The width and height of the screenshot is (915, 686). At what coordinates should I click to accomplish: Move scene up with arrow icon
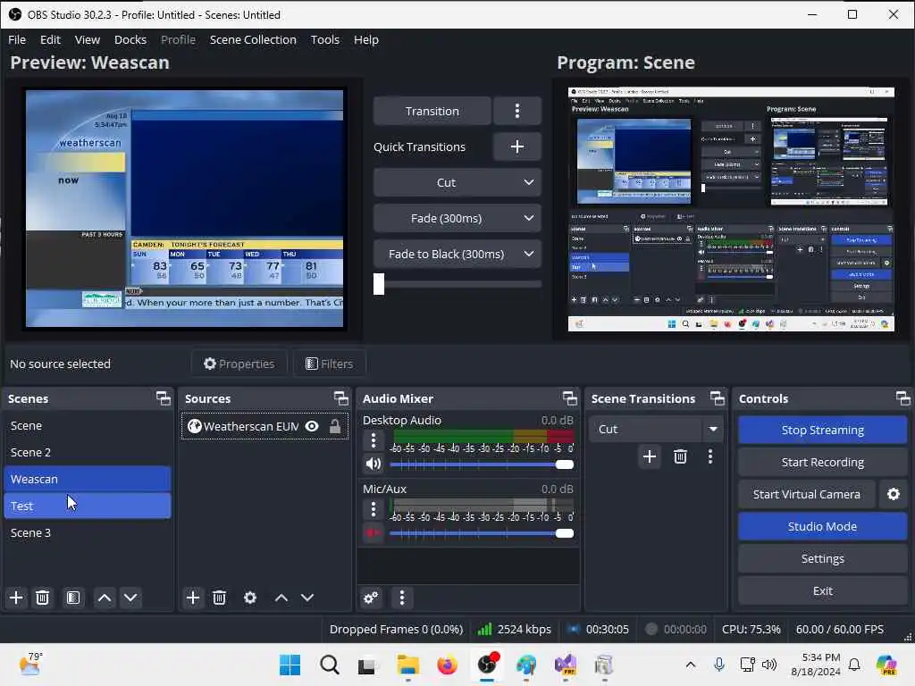105,598
